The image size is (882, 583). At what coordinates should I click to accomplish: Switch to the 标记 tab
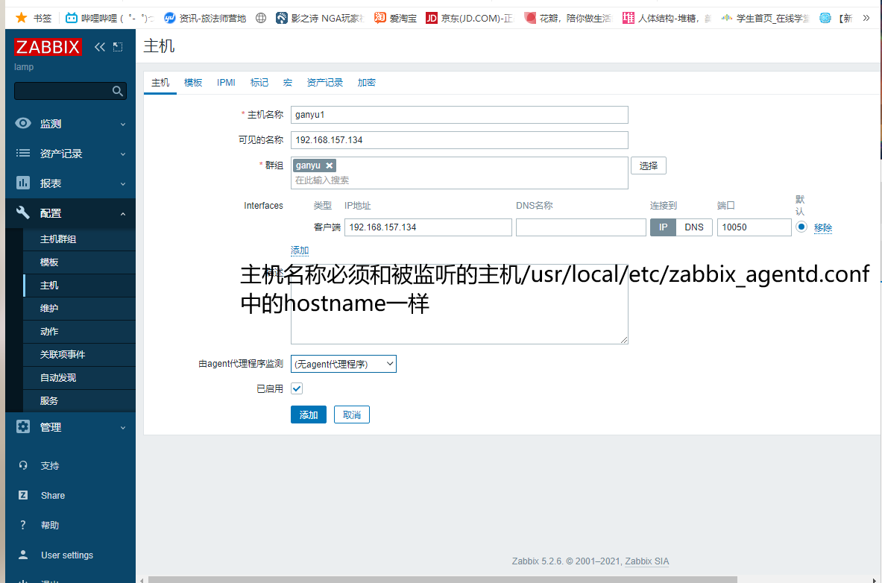coord(259,83)
